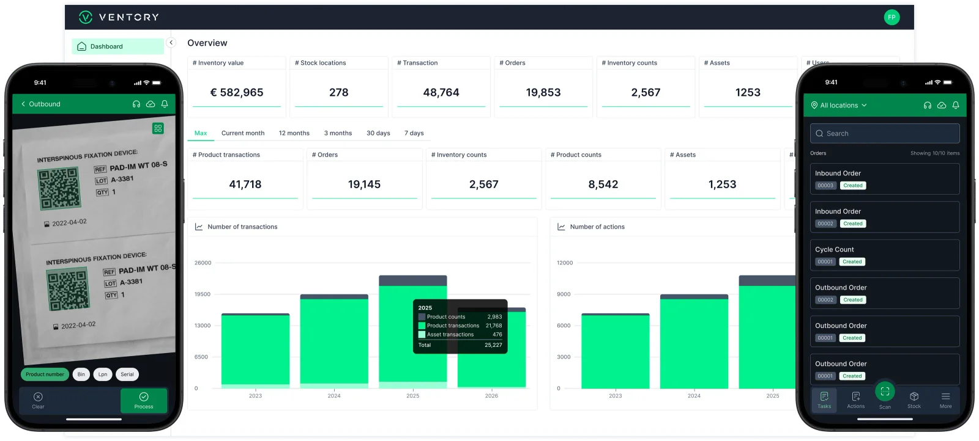Open the Dashboard sidebar item
979x441 pixels.
coord(117,46)
